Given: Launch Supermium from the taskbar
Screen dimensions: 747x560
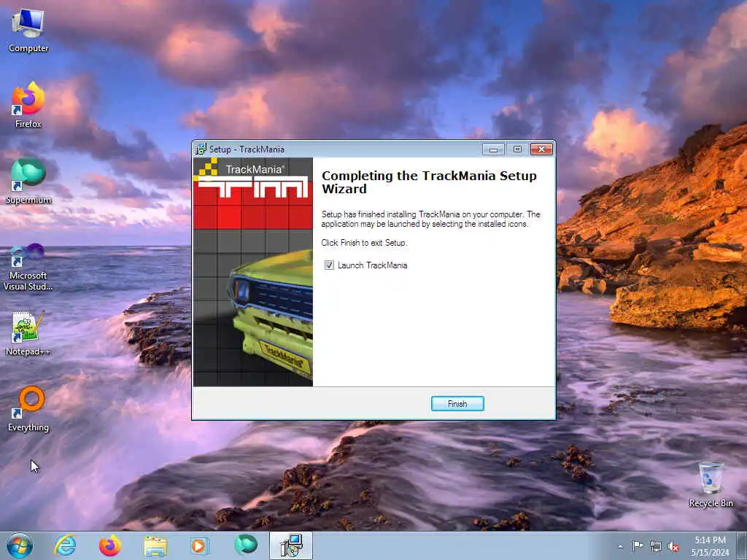Looking at the screenshot, I should click(x=245, y=545).
